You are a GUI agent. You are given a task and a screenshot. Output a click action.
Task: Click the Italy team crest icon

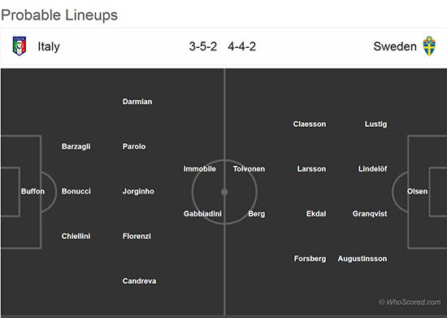[x=20, y=46]
